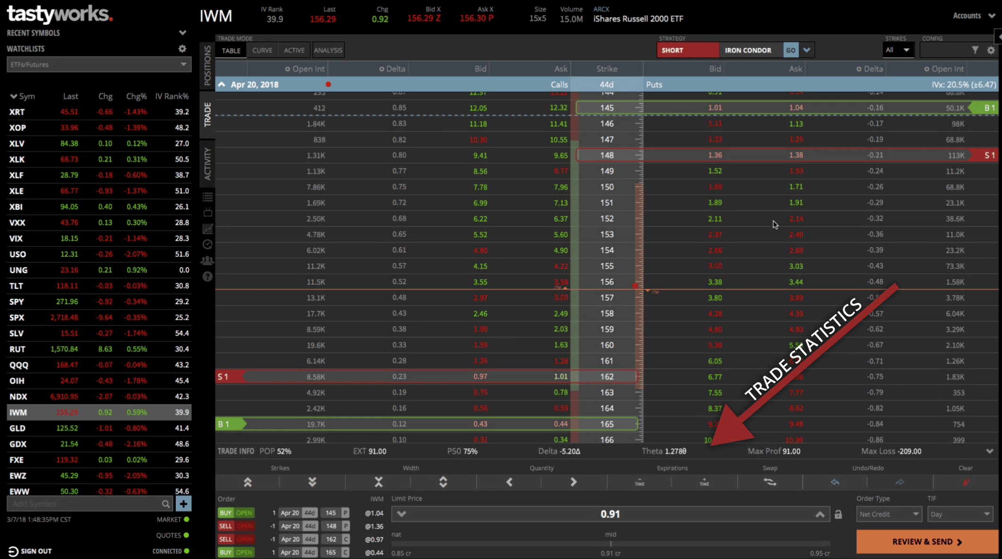Clear the order with the red eraser icon

pos(966,482)
